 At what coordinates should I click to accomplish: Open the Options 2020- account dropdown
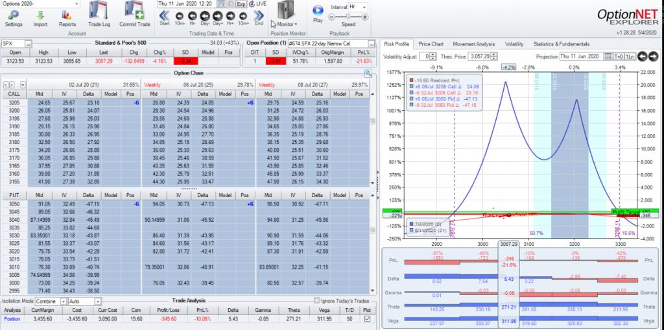[77, 4]
